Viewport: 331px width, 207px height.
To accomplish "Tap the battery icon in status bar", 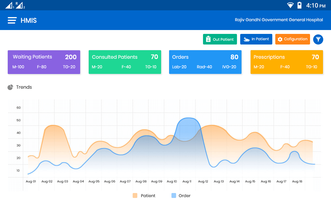I will (299, 5).
